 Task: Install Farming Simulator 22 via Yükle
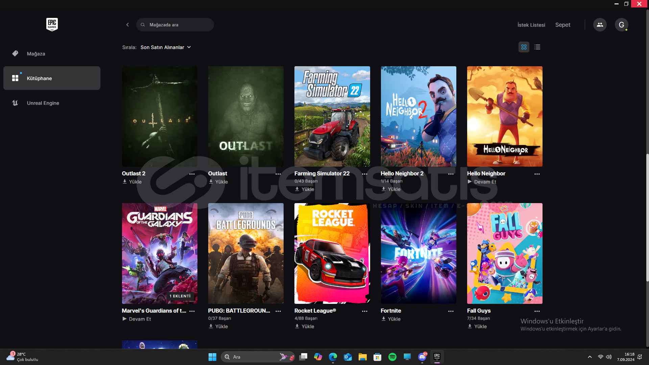305,189
